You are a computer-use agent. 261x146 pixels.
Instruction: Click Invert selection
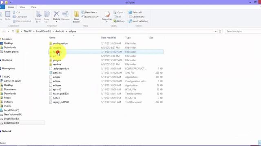pos(138,21)
